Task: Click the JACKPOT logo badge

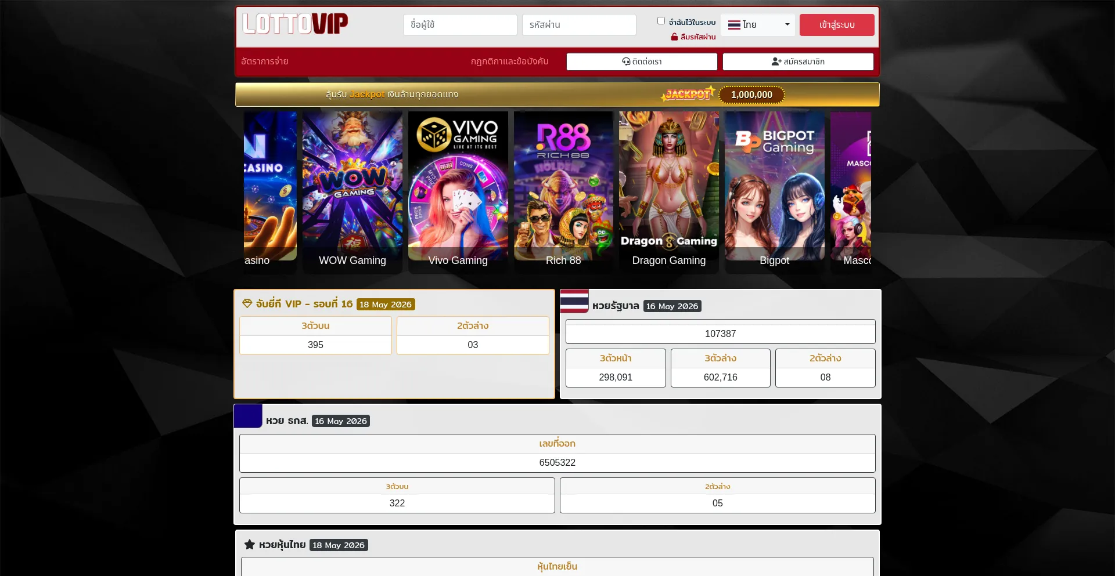Action: (x=688, y=94)
